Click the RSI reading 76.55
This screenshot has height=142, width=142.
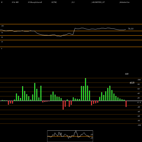[x=131, y=29]
